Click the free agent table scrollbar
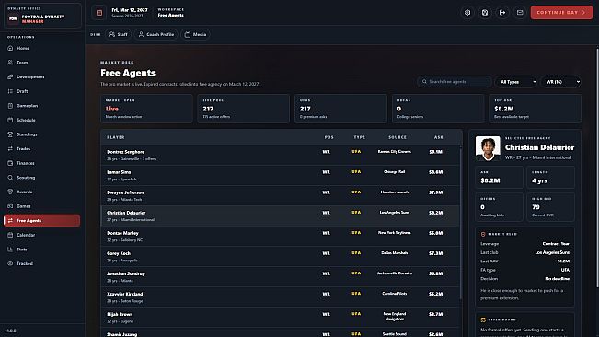Screen dimensions: 599x337 pyautogui.click(x=460, y=224)
